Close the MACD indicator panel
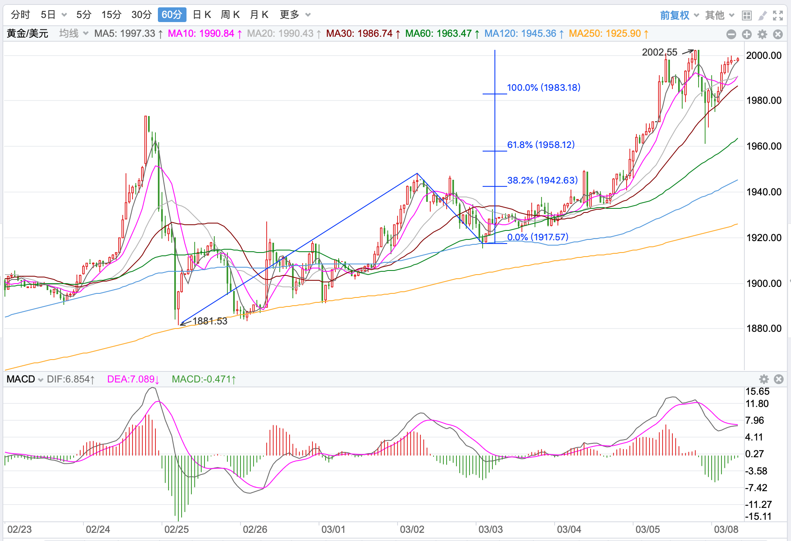Image resolution: width=791 pixels, height=541 pixels. [x=779, y=379]
